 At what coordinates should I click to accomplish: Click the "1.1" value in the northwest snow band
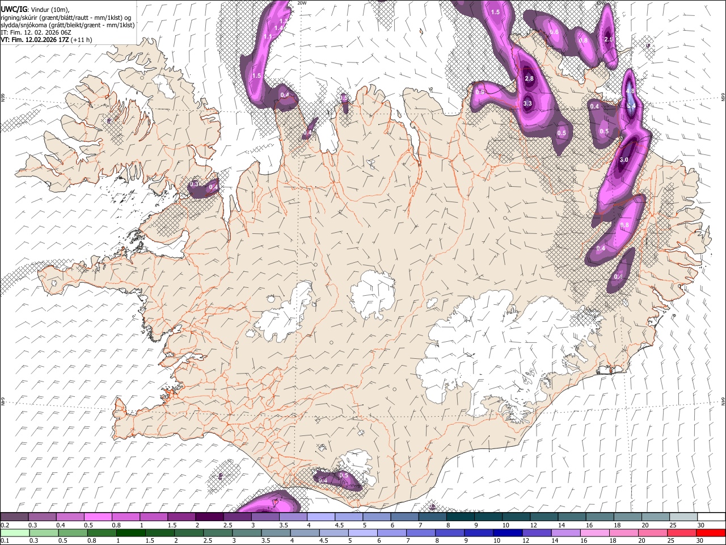click(268, 37)
